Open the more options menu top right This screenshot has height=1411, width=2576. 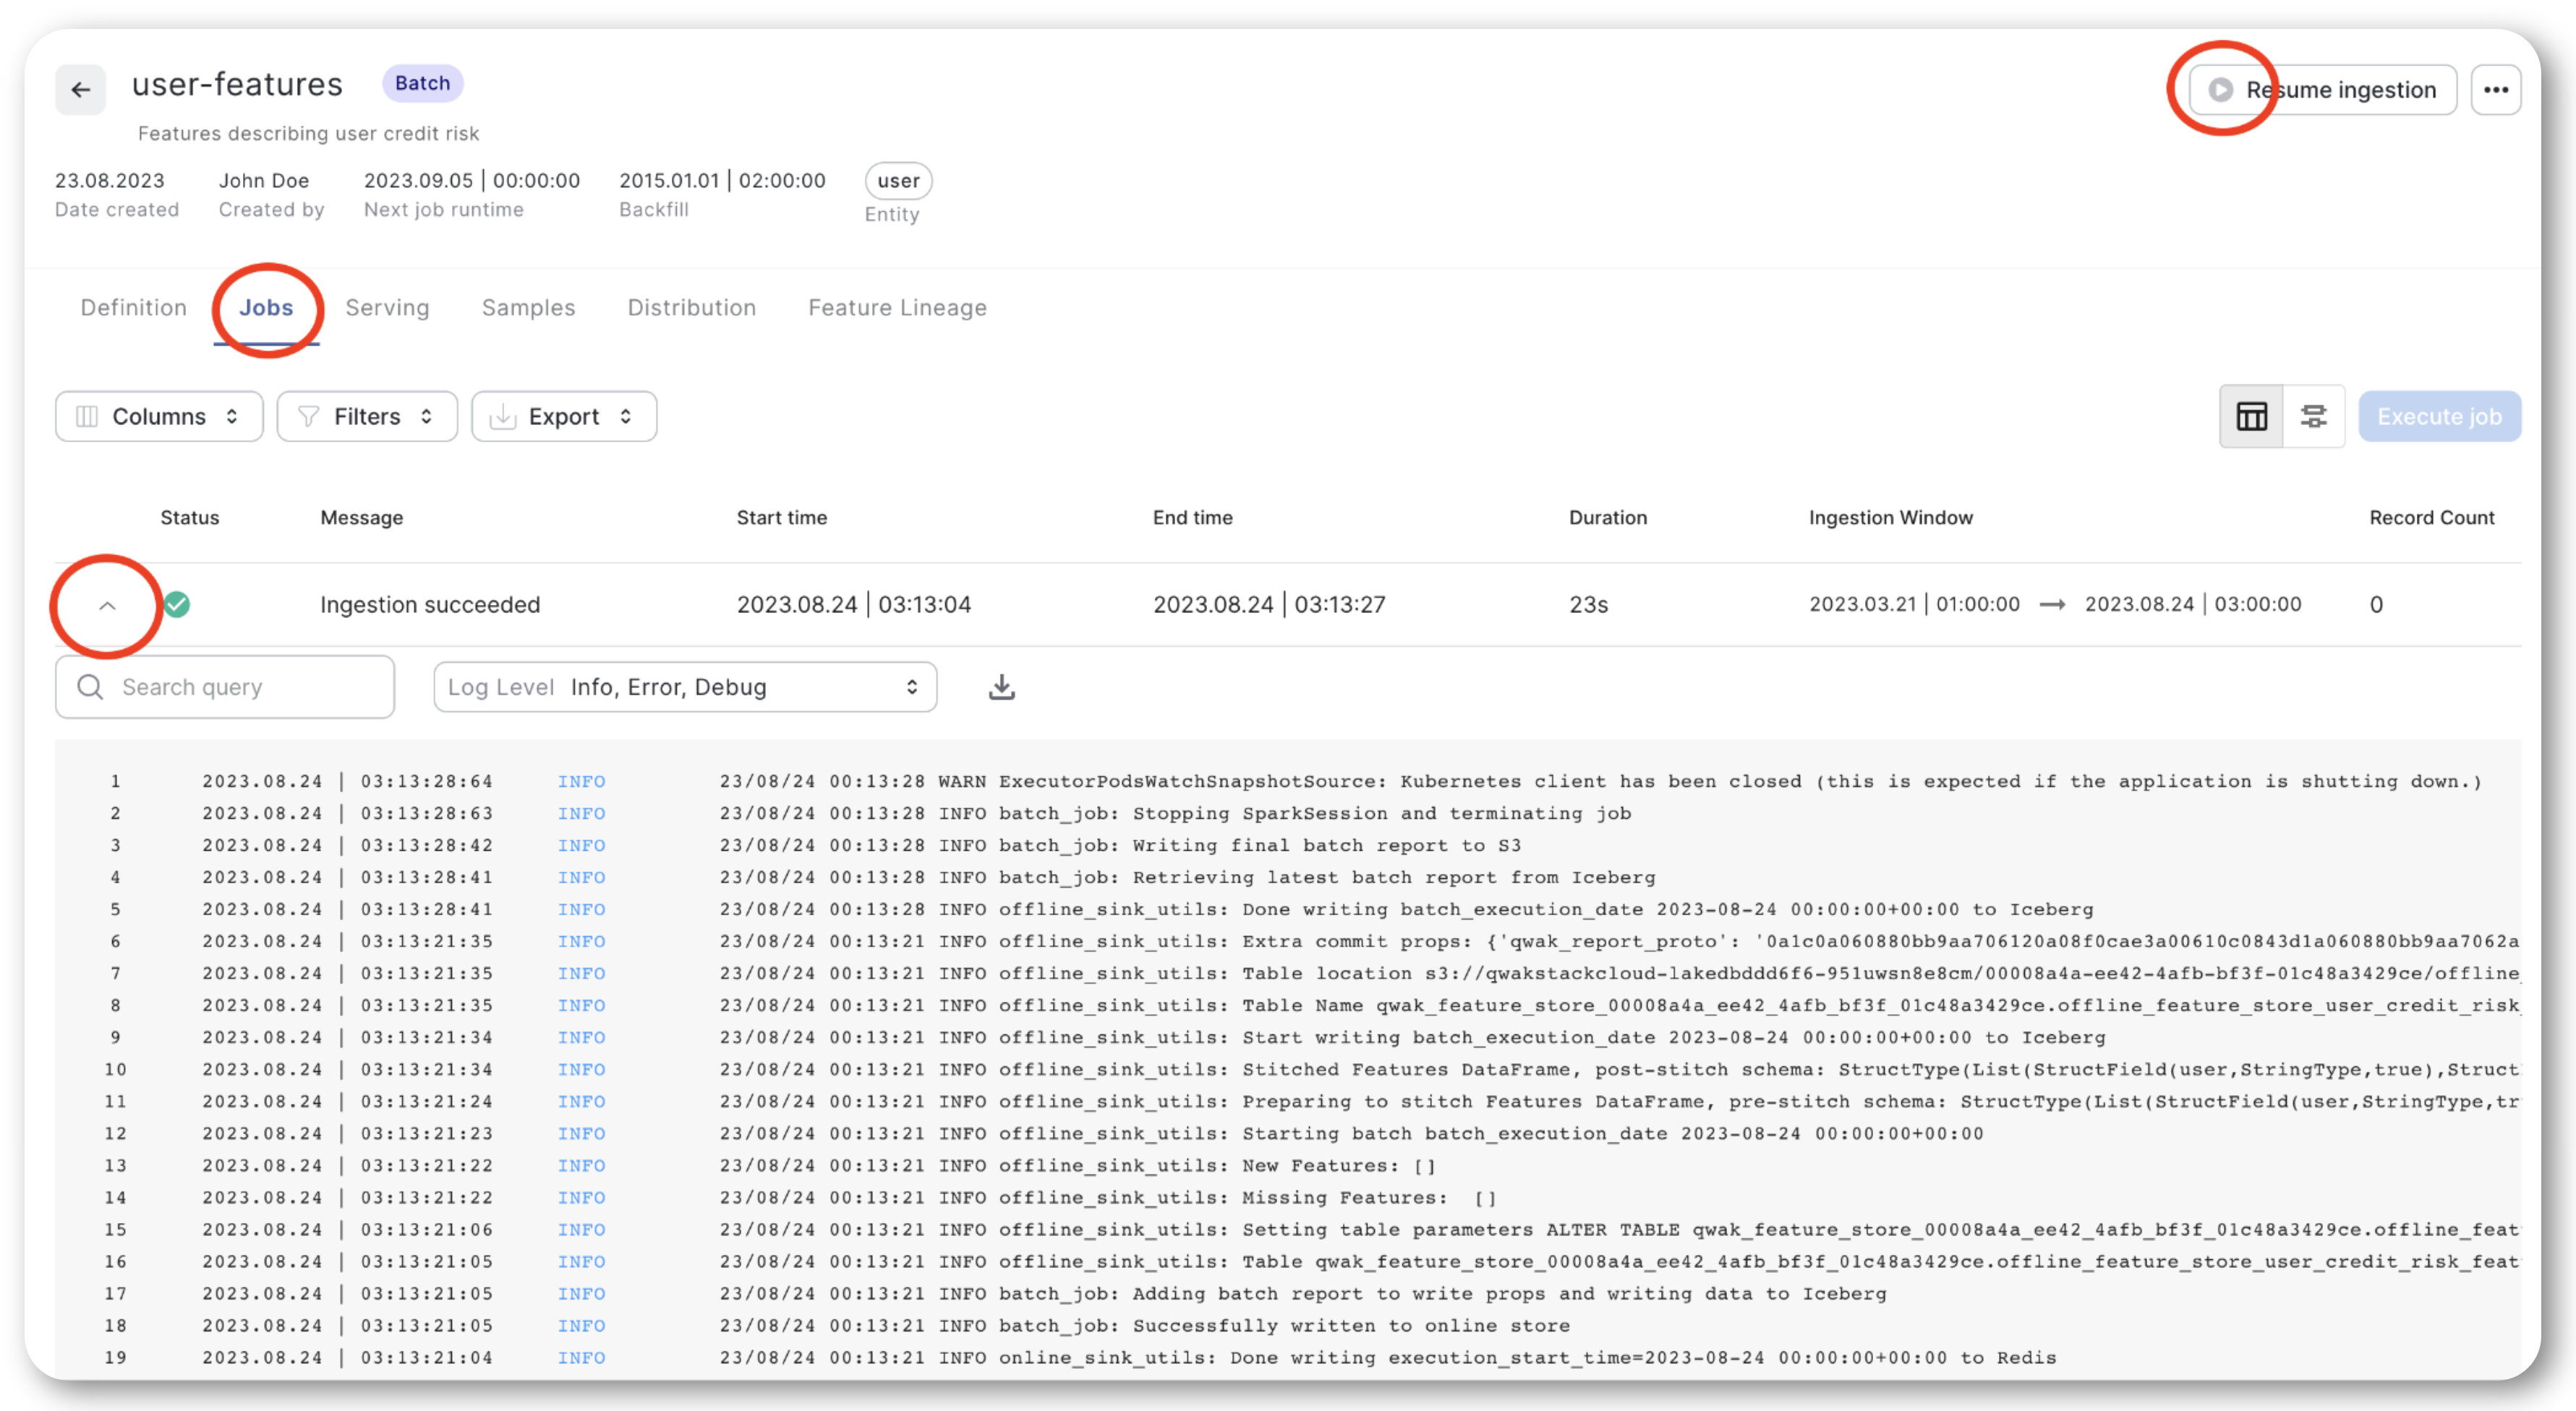pos(2496,90)
